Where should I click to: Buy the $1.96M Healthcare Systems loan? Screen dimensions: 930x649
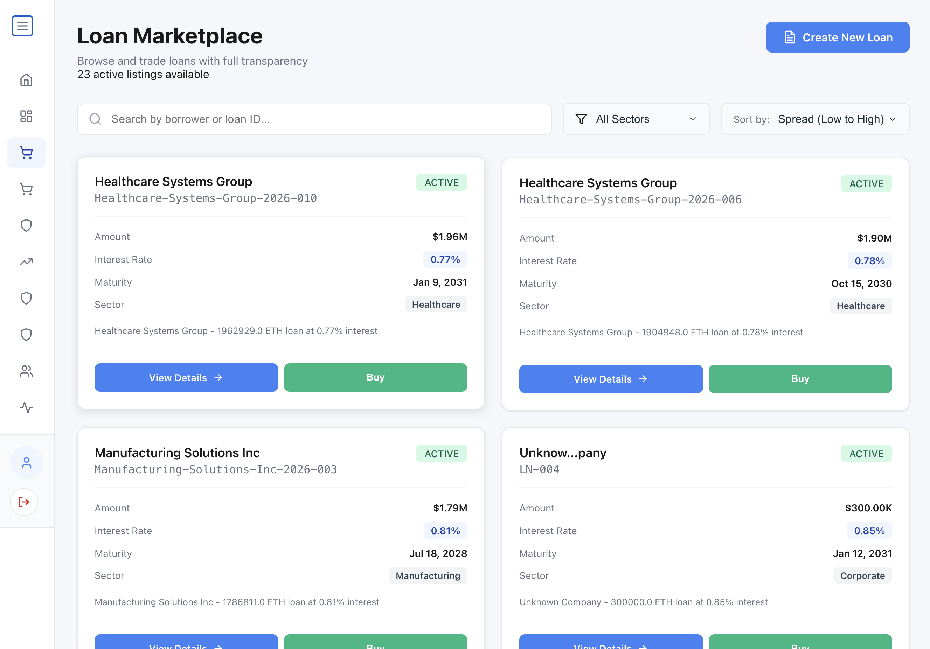pos(375,377)
